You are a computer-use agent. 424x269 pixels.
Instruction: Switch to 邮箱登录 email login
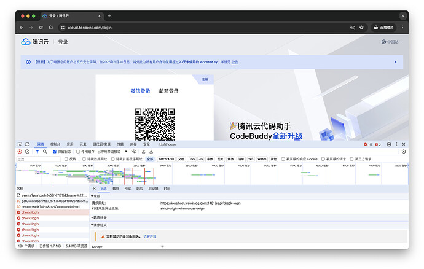169,91
